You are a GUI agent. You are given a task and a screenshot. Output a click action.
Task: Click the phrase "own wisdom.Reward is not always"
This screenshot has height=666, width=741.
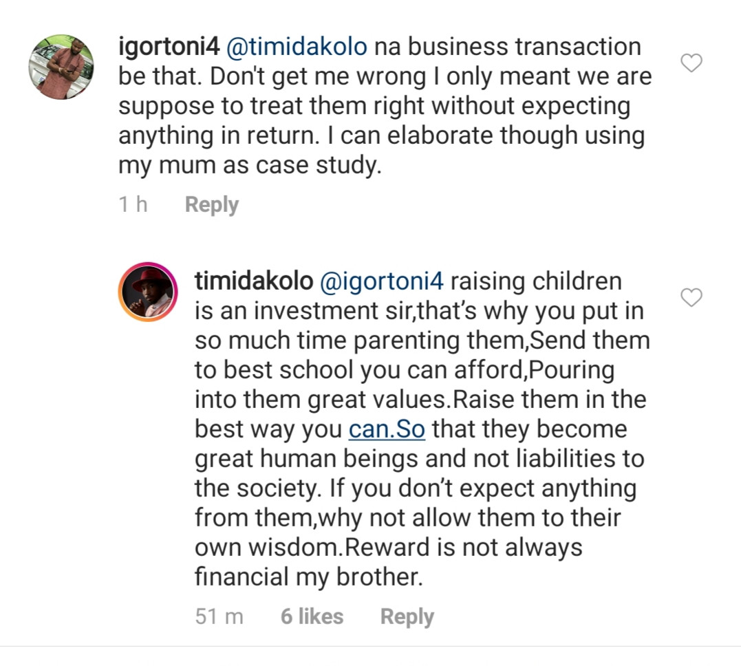[388, 547]
